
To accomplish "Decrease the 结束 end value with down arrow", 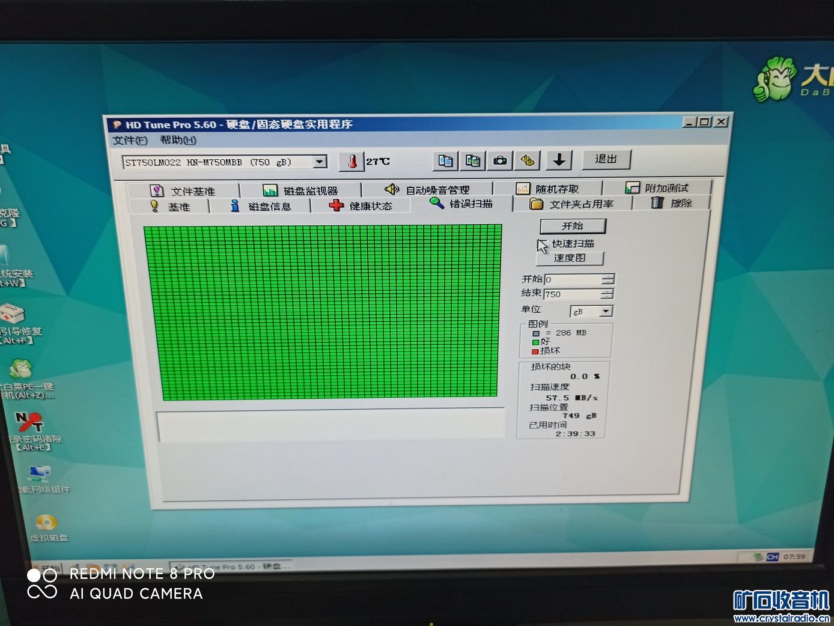I will coord(607,297).
